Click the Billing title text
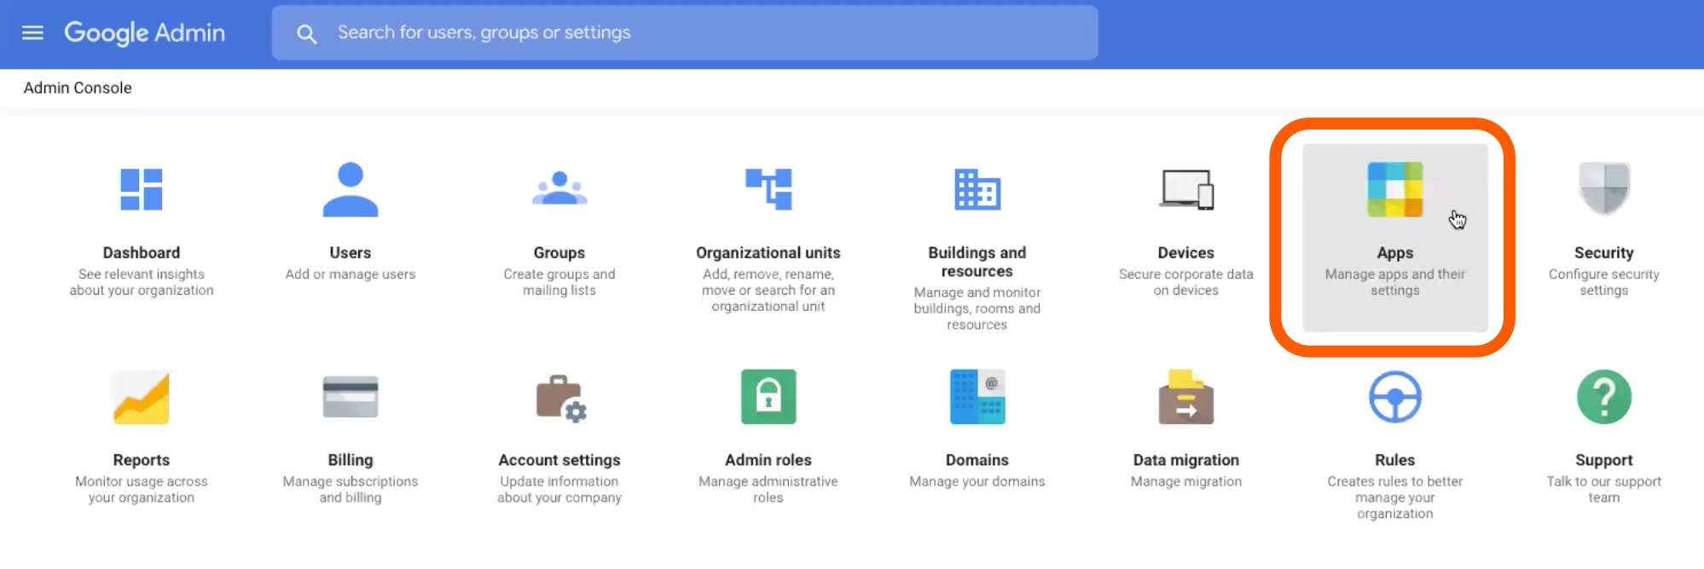The width and height of the screenshot is (1704, 569). [x=351, y=460]
